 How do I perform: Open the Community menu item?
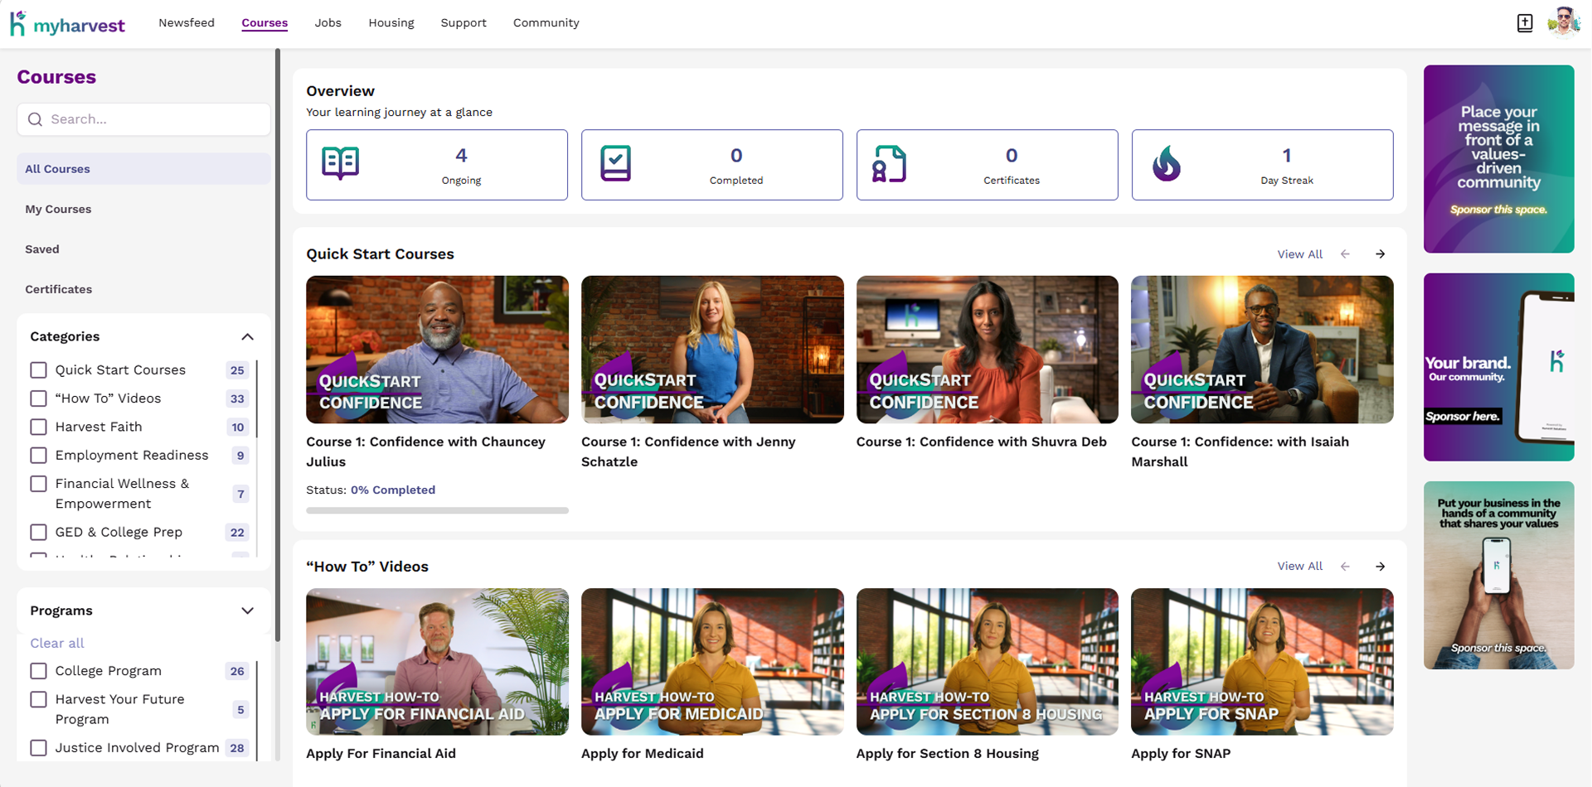[546, 23]
